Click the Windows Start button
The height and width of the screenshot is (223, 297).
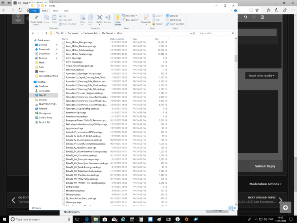coord(4,219)
